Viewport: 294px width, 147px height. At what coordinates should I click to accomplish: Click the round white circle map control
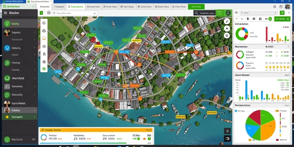click(x=227, y=35)
